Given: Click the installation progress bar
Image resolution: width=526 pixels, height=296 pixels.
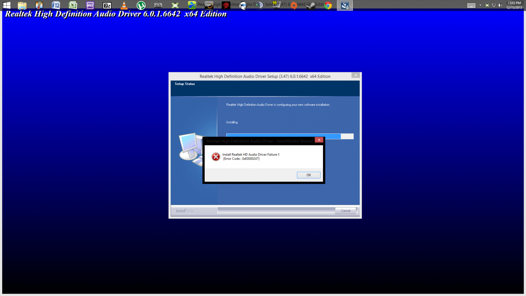Looking at the screenshot, I should 290,136.
